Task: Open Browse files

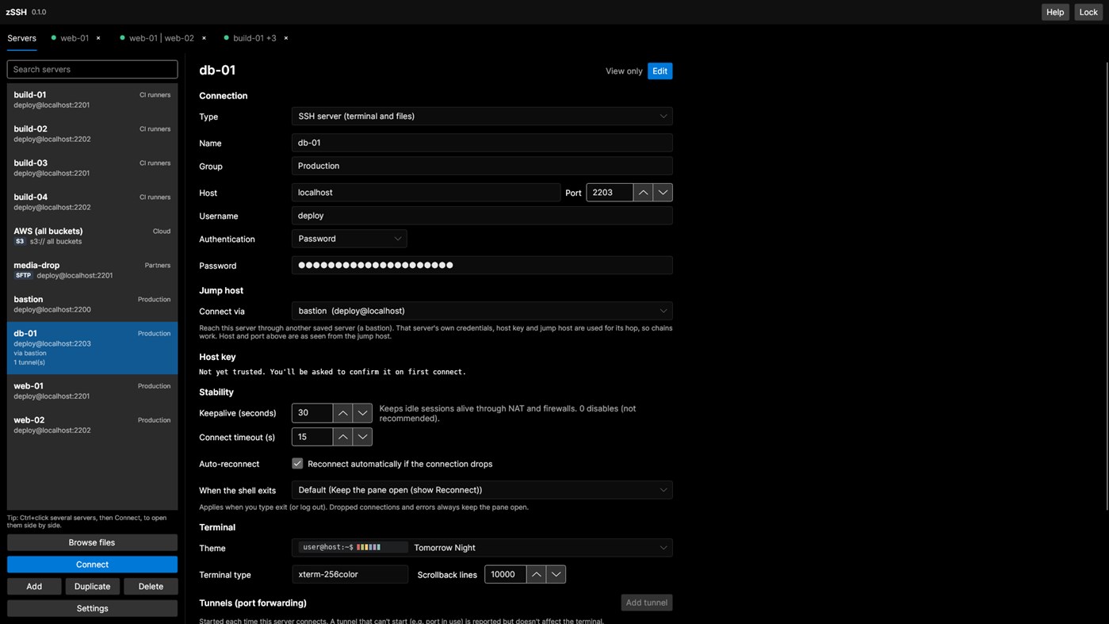Action: (x=92, y=543)
